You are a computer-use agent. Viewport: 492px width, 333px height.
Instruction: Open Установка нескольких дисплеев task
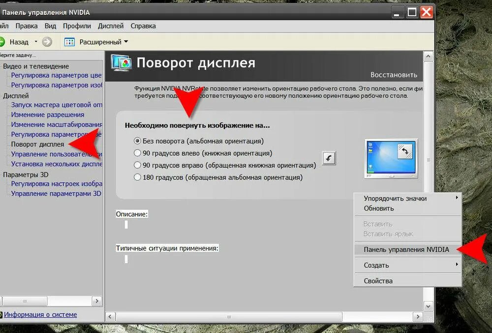[57, 164]
